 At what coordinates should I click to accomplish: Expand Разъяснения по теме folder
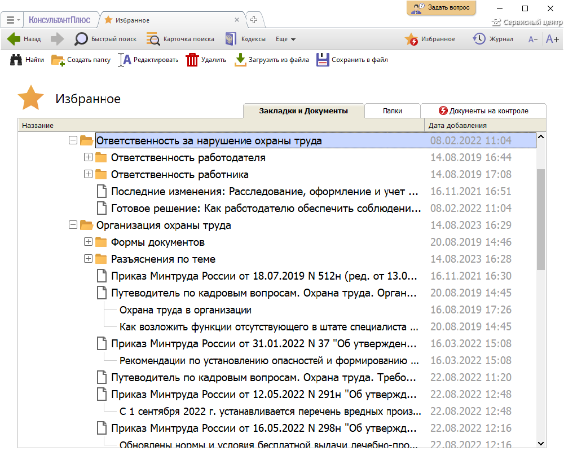click(x=88, y=259)
